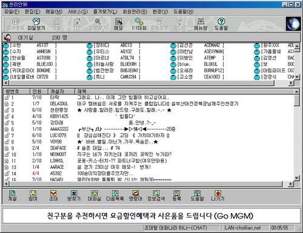The image size is (303, 233).
Task: Open the 메일(M) menu
Action: click(54, 11)
